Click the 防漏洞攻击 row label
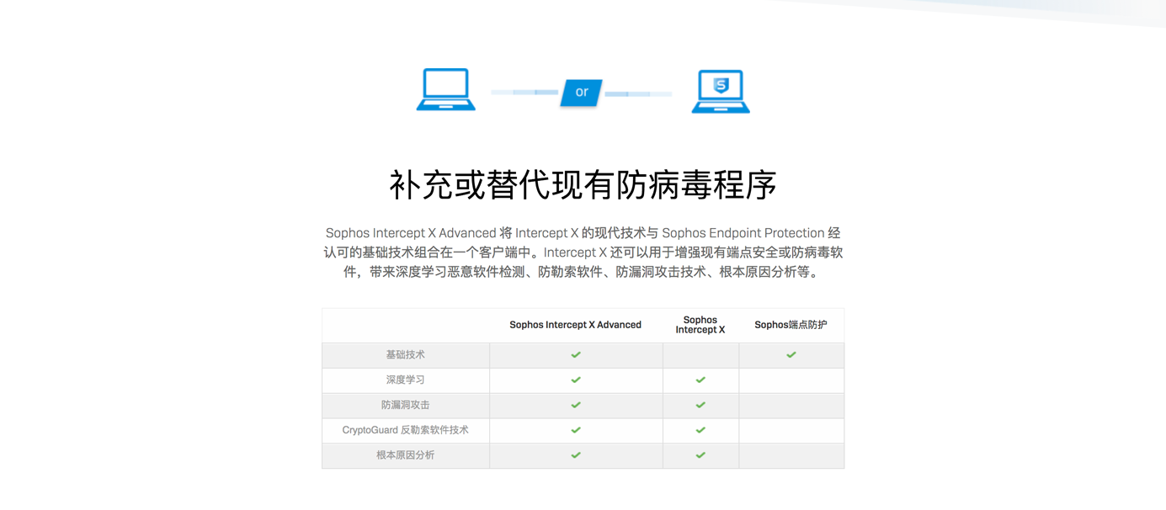The image size is (1166, 510). (406, 406)
